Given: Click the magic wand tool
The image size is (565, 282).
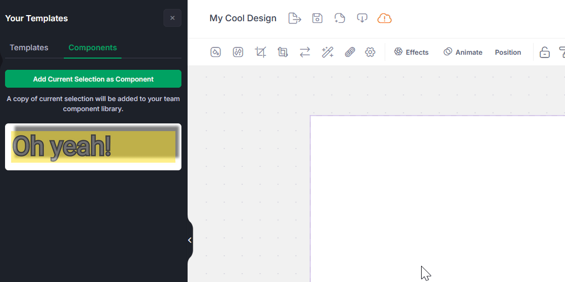Looking at the screenshot, I should pyautogui.click(x=328, y=52).
